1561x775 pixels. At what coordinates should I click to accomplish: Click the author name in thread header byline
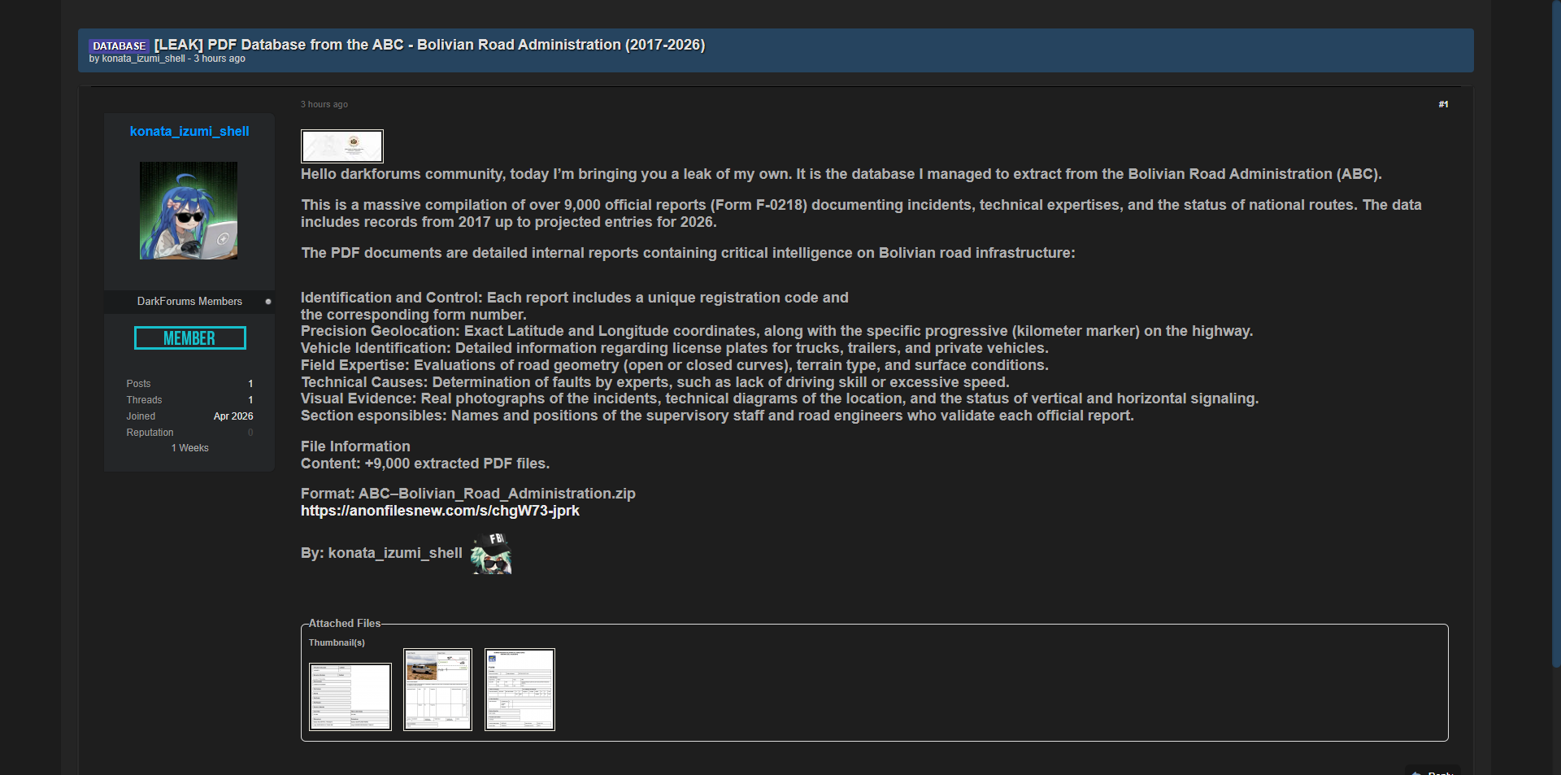(x=143, y=59)
